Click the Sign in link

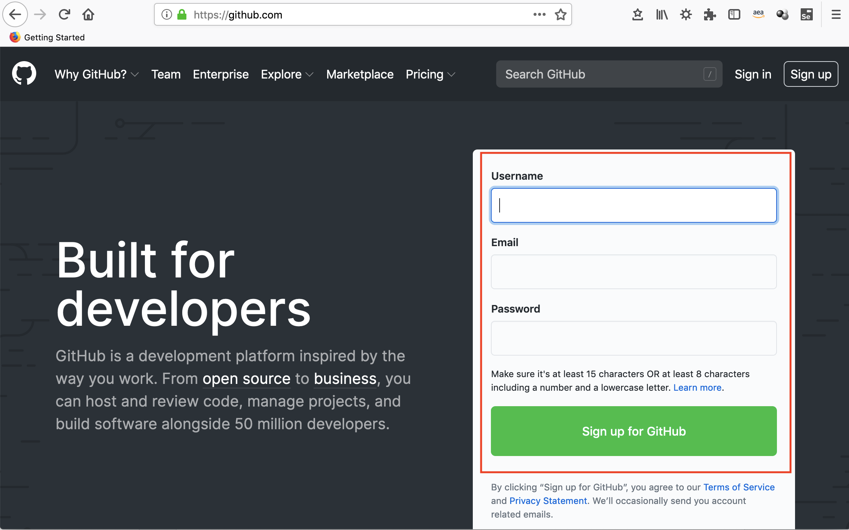753,74
